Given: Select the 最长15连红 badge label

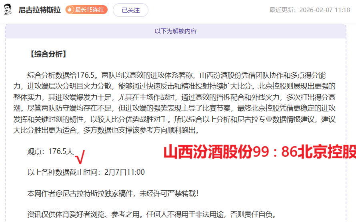Looking at the screenshot, I should (x=90, y=10).
